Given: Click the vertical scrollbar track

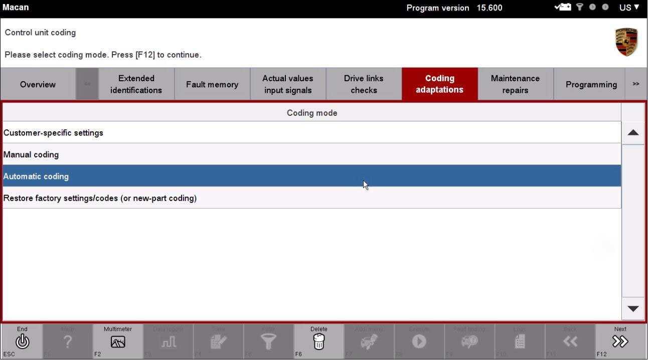Looking at the screenshot, I should click(x=633, y=221).
